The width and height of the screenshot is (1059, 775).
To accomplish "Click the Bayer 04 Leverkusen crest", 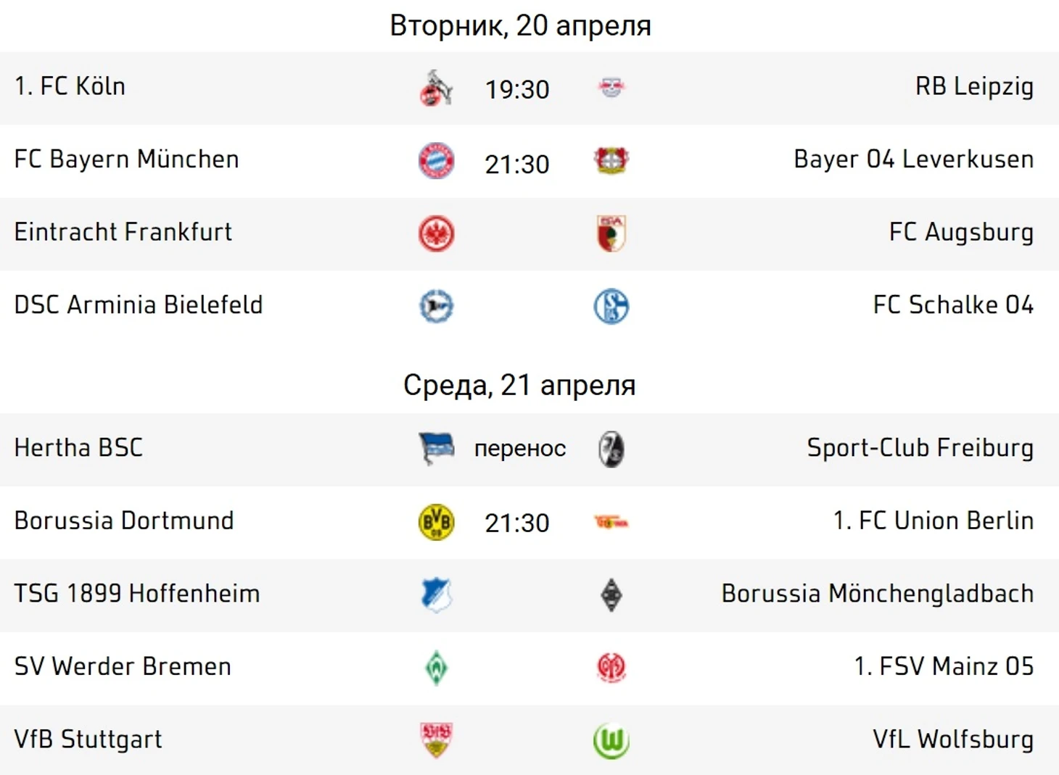I will [x=611, y=160].
